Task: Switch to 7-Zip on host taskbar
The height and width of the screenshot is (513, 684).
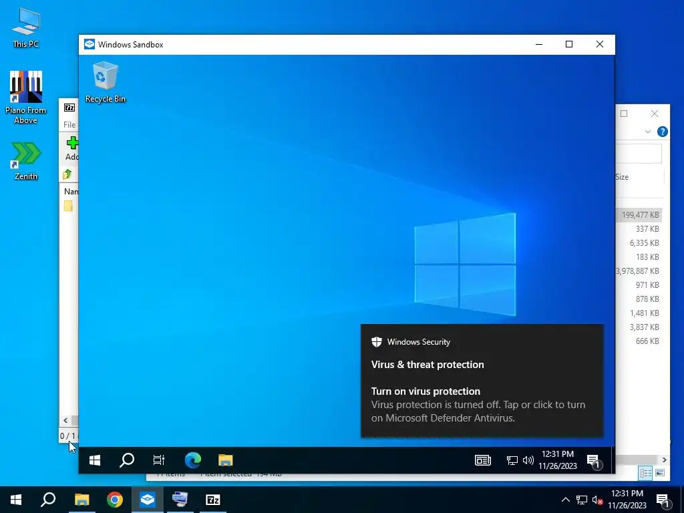Action: click(213, 500)
